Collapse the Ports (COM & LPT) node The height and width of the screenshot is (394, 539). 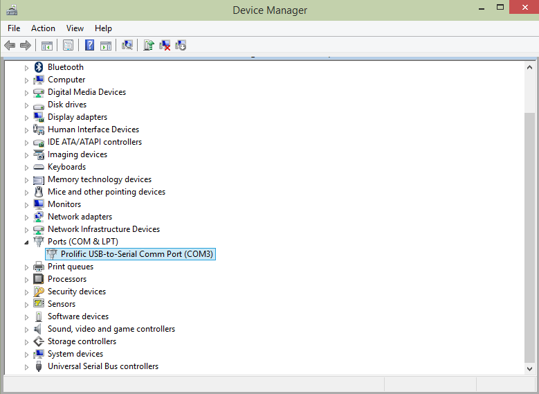coord(27,242)
